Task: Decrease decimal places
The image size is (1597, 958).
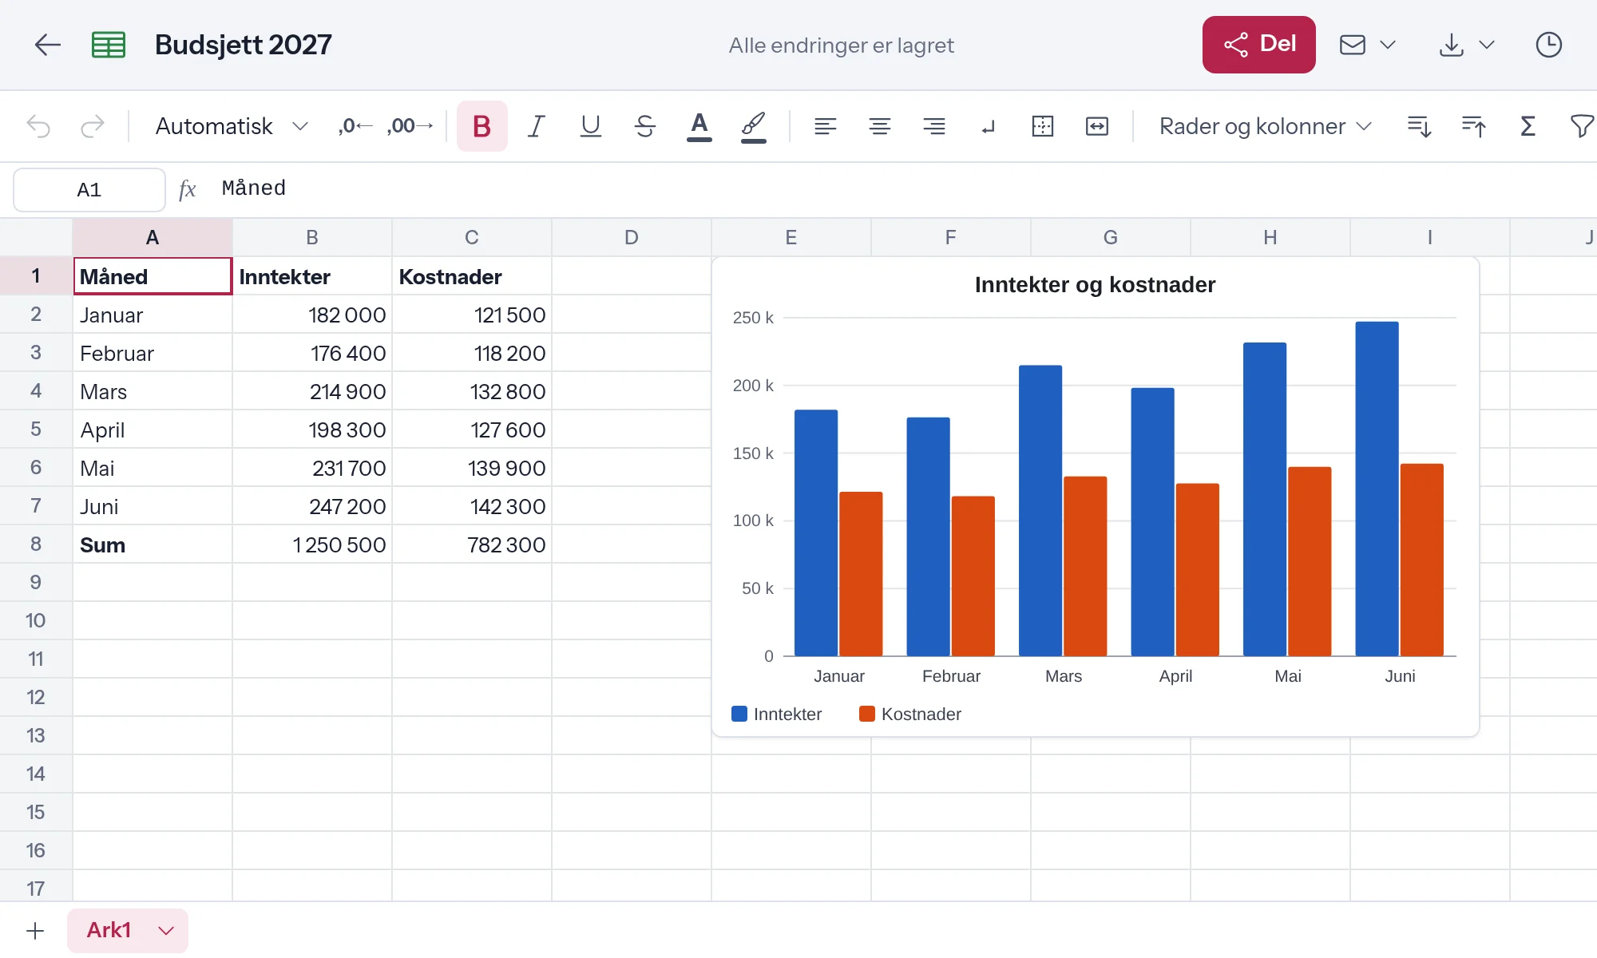Action: pos(355,126)
